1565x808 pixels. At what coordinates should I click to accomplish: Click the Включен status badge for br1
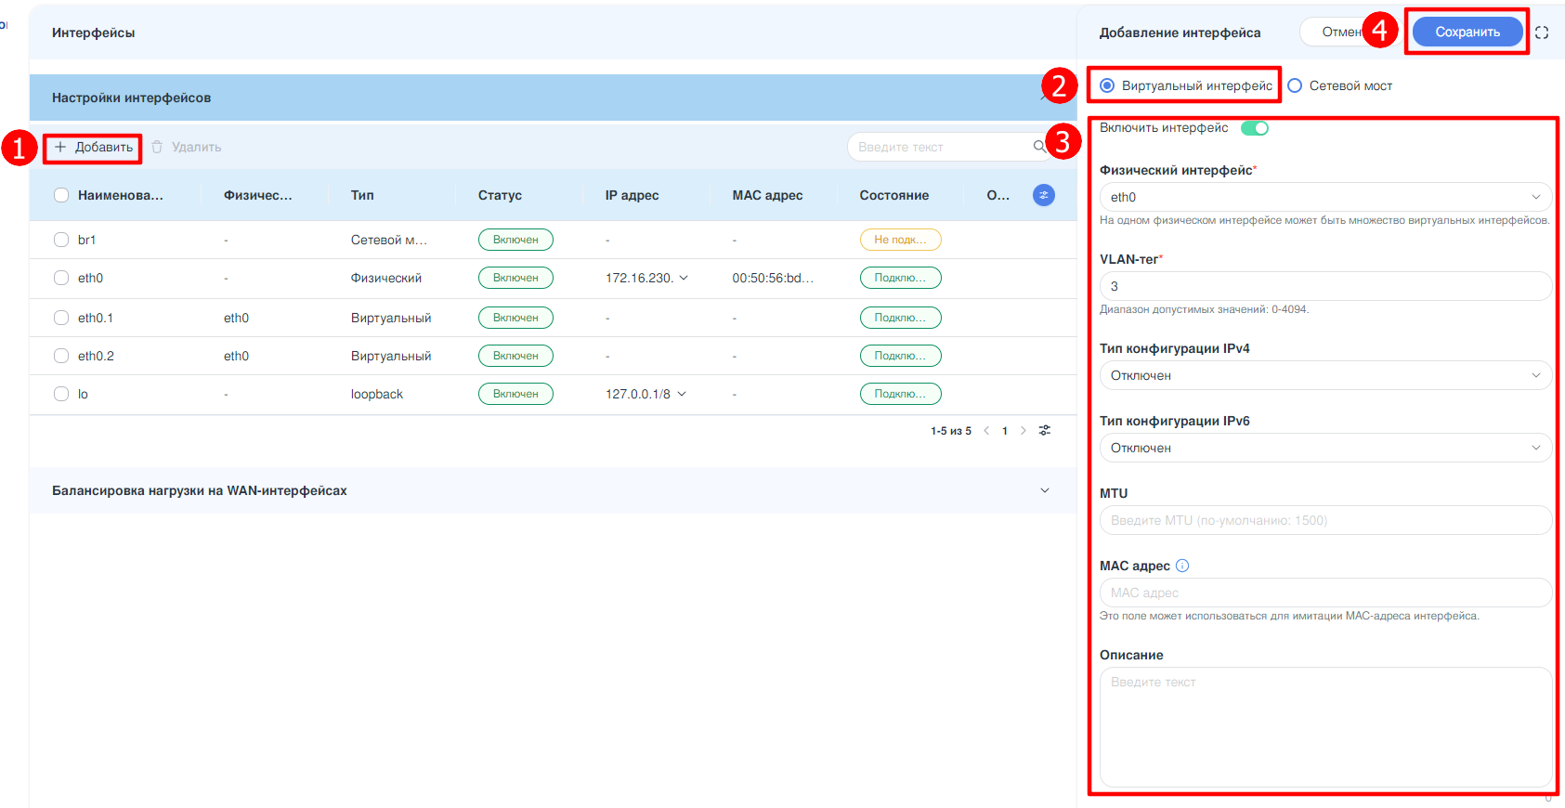pos(515,240)
